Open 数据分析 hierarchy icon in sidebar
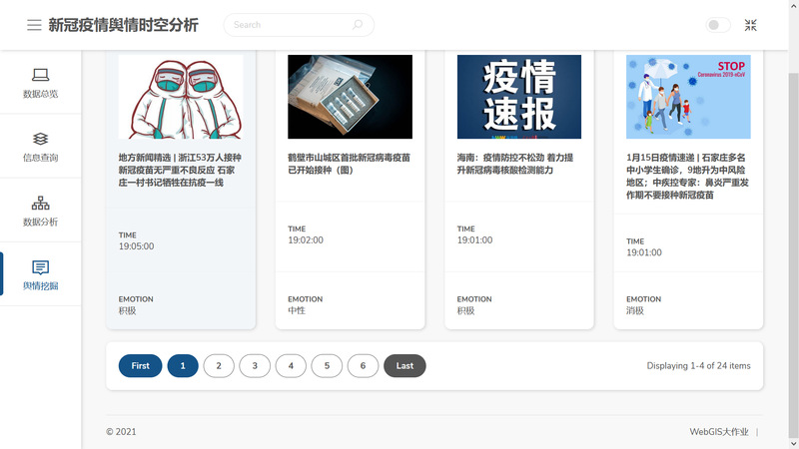This screenshot has height=449, width=799. click(x=40, y=203)
